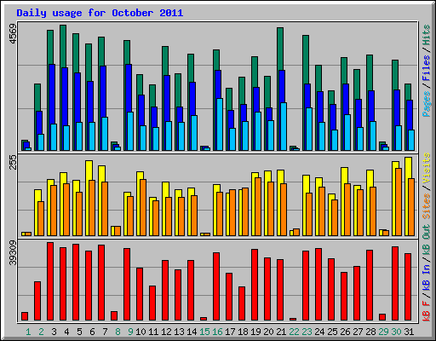Image resolution: width=436 pixels, height=341 pixels.
Task: Click day 23 on the x-axis
Action: (307, 332)
